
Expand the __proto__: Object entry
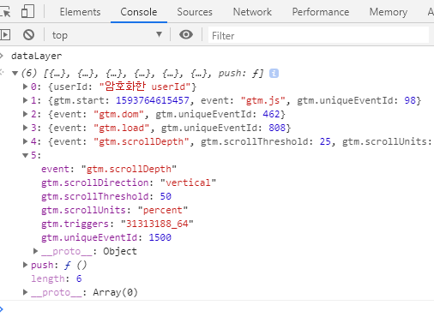coord(36,251)
